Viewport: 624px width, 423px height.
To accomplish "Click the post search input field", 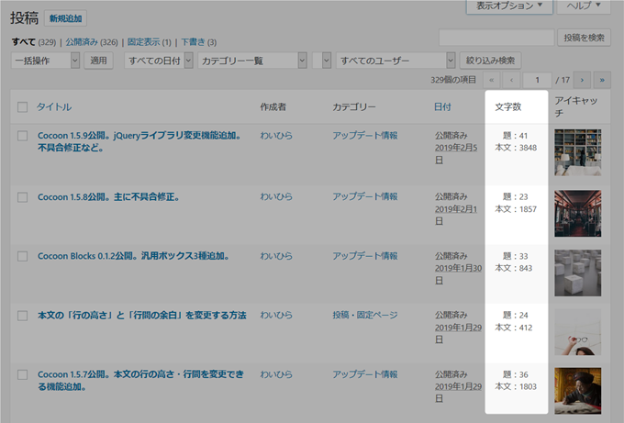I will 496,38.
